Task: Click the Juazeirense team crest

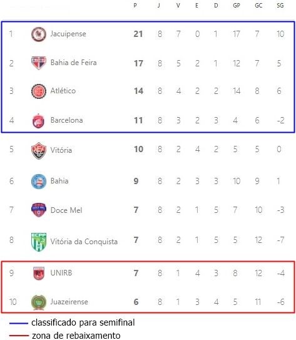Action: [x=39, y=302]
